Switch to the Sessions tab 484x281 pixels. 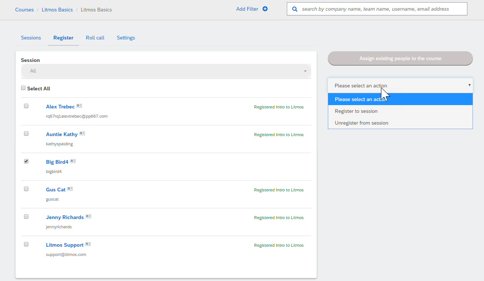coord(31,38)
